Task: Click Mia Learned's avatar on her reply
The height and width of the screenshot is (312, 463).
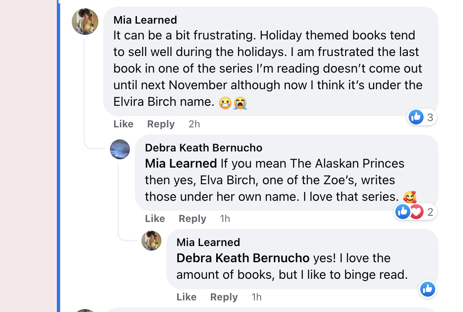Action: 151,241
